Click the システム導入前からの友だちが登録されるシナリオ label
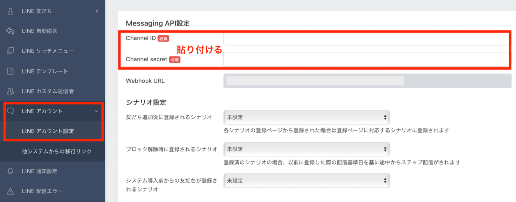Screen dimensions: 516x202 coord(171,185)
